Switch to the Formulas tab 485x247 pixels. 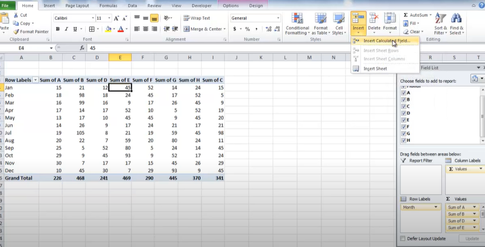pos(108,6)
